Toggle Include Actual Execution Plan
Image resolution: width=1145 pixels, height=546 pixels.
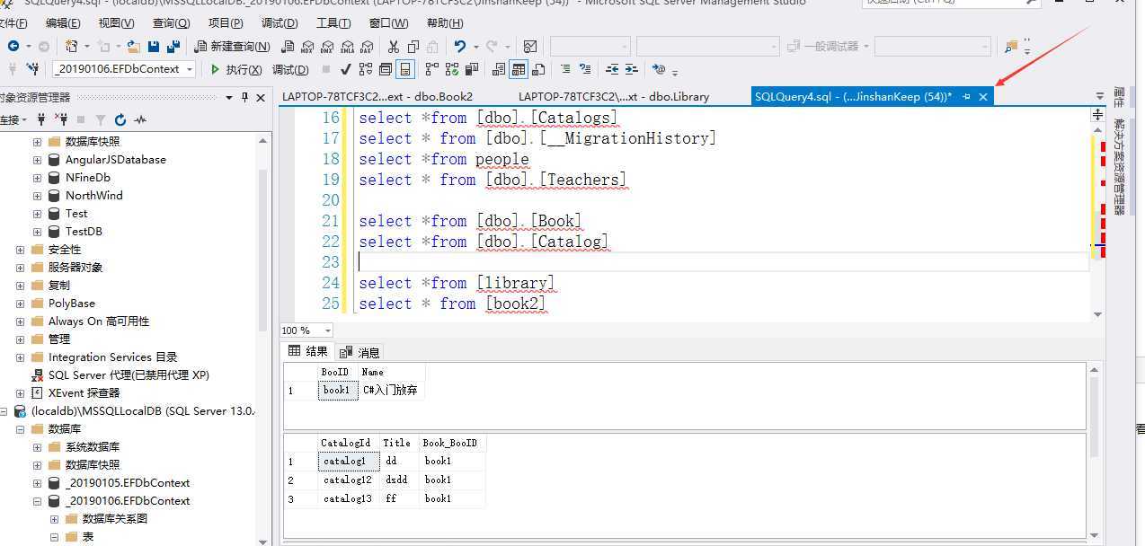point(431,69)
